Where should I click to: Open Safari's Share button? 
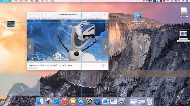click(94, 14)
